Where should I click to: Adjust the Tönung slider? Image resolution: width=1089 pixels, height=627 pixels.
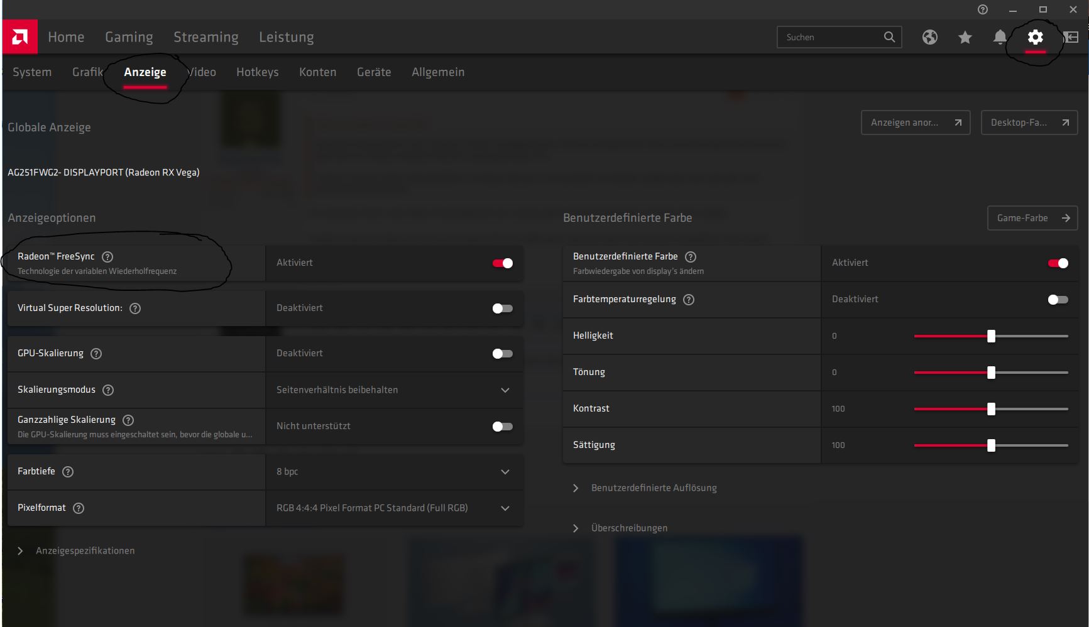coord(991,373)
